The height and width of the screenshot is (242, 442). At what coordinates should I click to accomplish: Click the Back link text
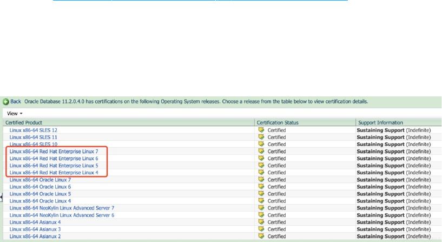tap(16, 102)
